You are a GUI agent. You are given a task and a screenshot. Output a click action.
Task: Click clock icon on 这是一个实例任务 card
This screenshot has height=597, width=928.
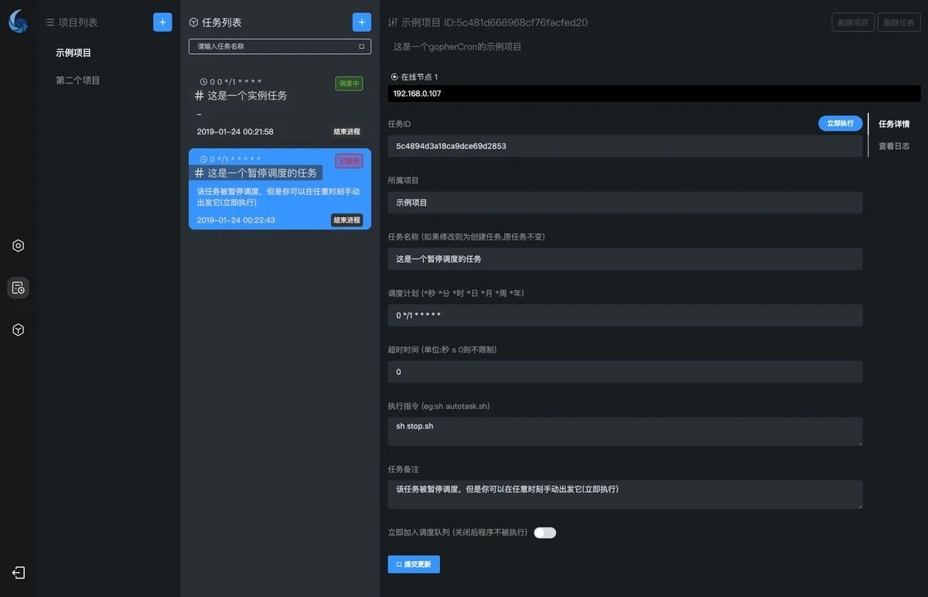point(203,81)
